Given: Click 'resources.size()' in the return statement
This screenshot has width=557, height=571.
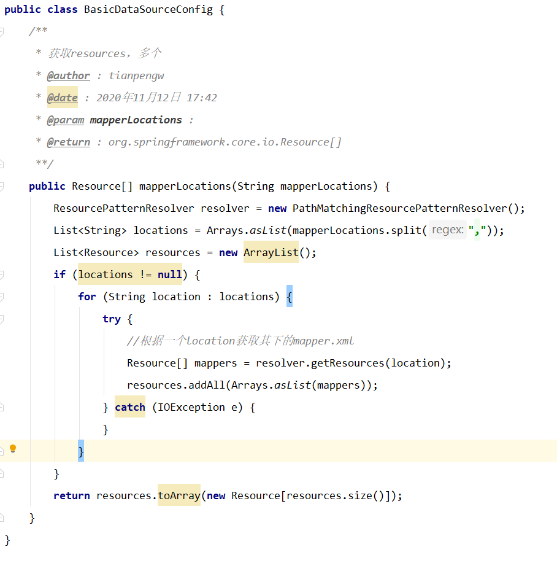Looking at the screenshot, I should (x=335, y=495).
